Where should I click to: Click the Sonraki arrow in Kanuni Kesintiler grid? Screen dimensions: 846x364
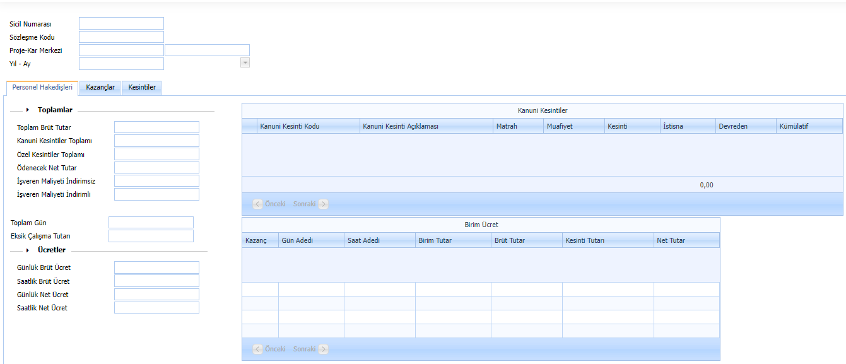point(323,204)
